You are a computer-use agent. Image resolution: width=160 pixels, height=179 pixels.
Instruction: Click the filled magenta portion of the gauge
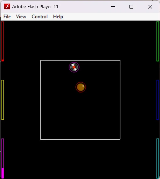point(3,173)
